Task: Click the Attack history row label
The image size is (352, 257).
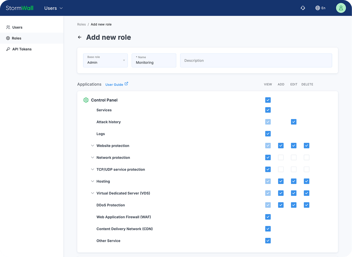Action: [108, 122]
